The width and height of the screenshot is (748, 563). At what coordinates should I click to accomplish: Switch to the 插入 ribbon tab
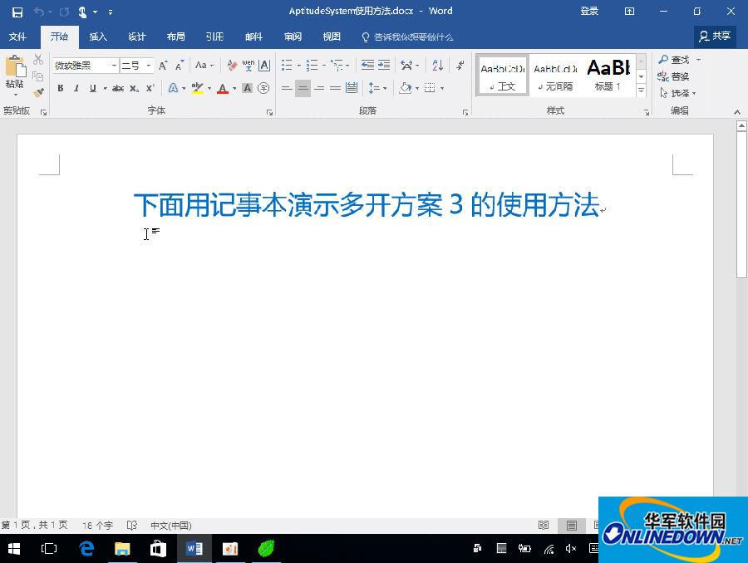coord(98,37)
